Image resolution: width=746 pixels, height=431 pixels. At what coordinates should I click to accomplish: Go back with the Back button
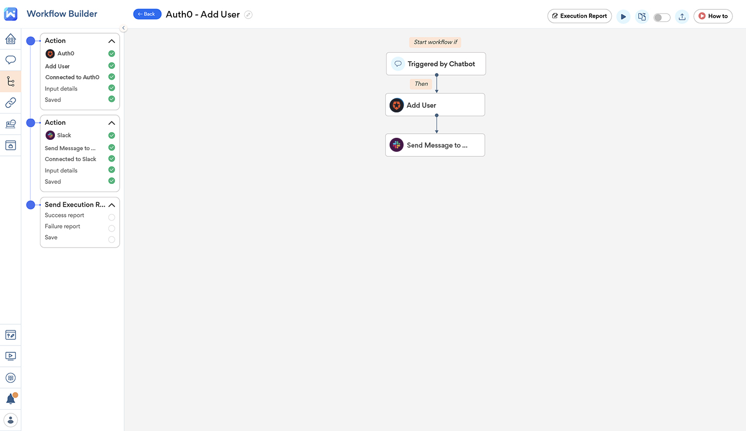(x=147, y=14)
